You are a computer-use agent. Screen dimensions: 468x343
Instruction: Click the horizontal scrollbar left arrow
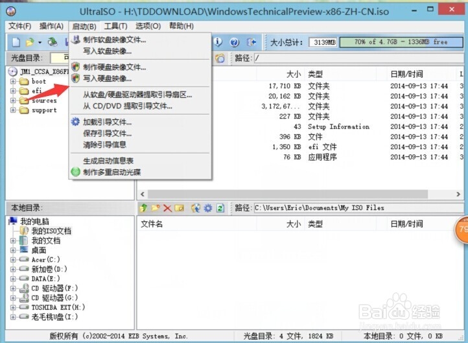point(143,194)
